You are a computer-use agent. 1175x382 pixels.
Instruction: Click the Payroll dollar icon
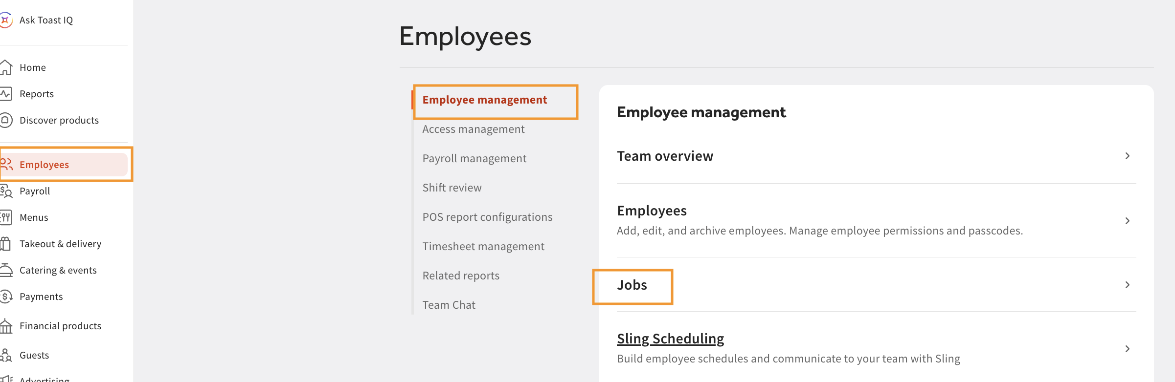pyautogui.click(x=6, y=191)
